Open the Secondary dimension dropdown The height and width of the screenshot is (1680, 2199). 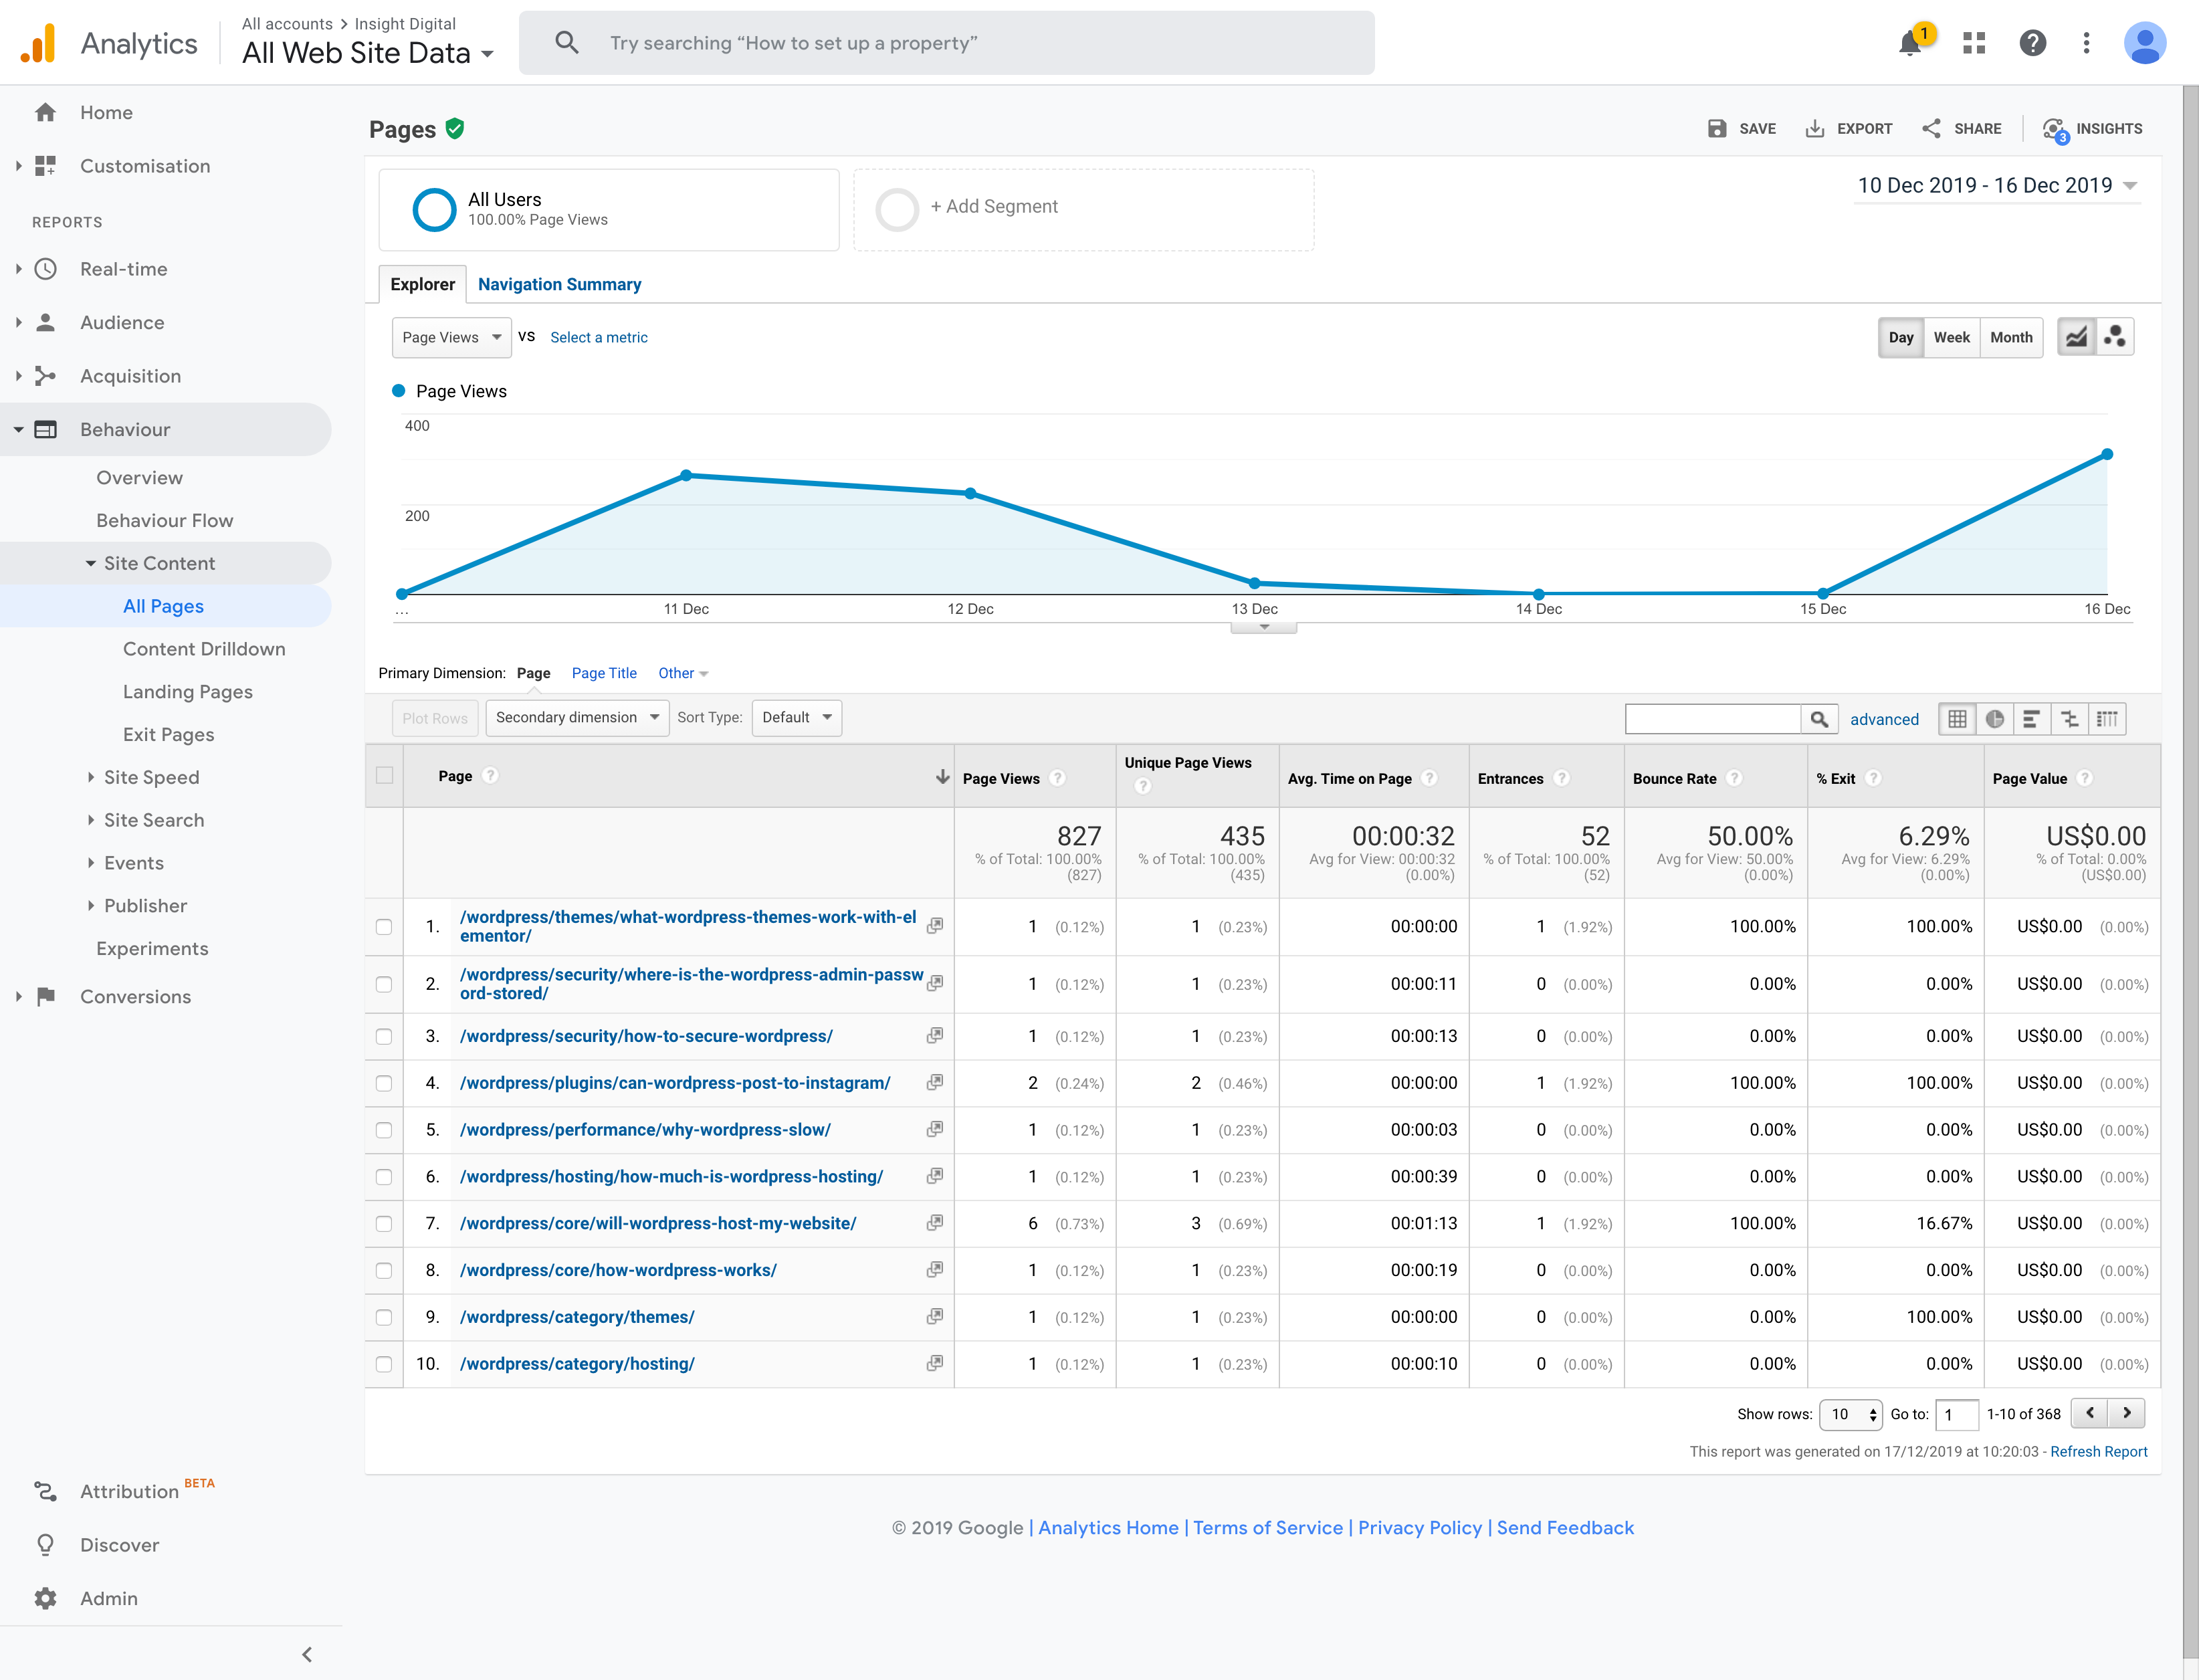pos(577,717)
